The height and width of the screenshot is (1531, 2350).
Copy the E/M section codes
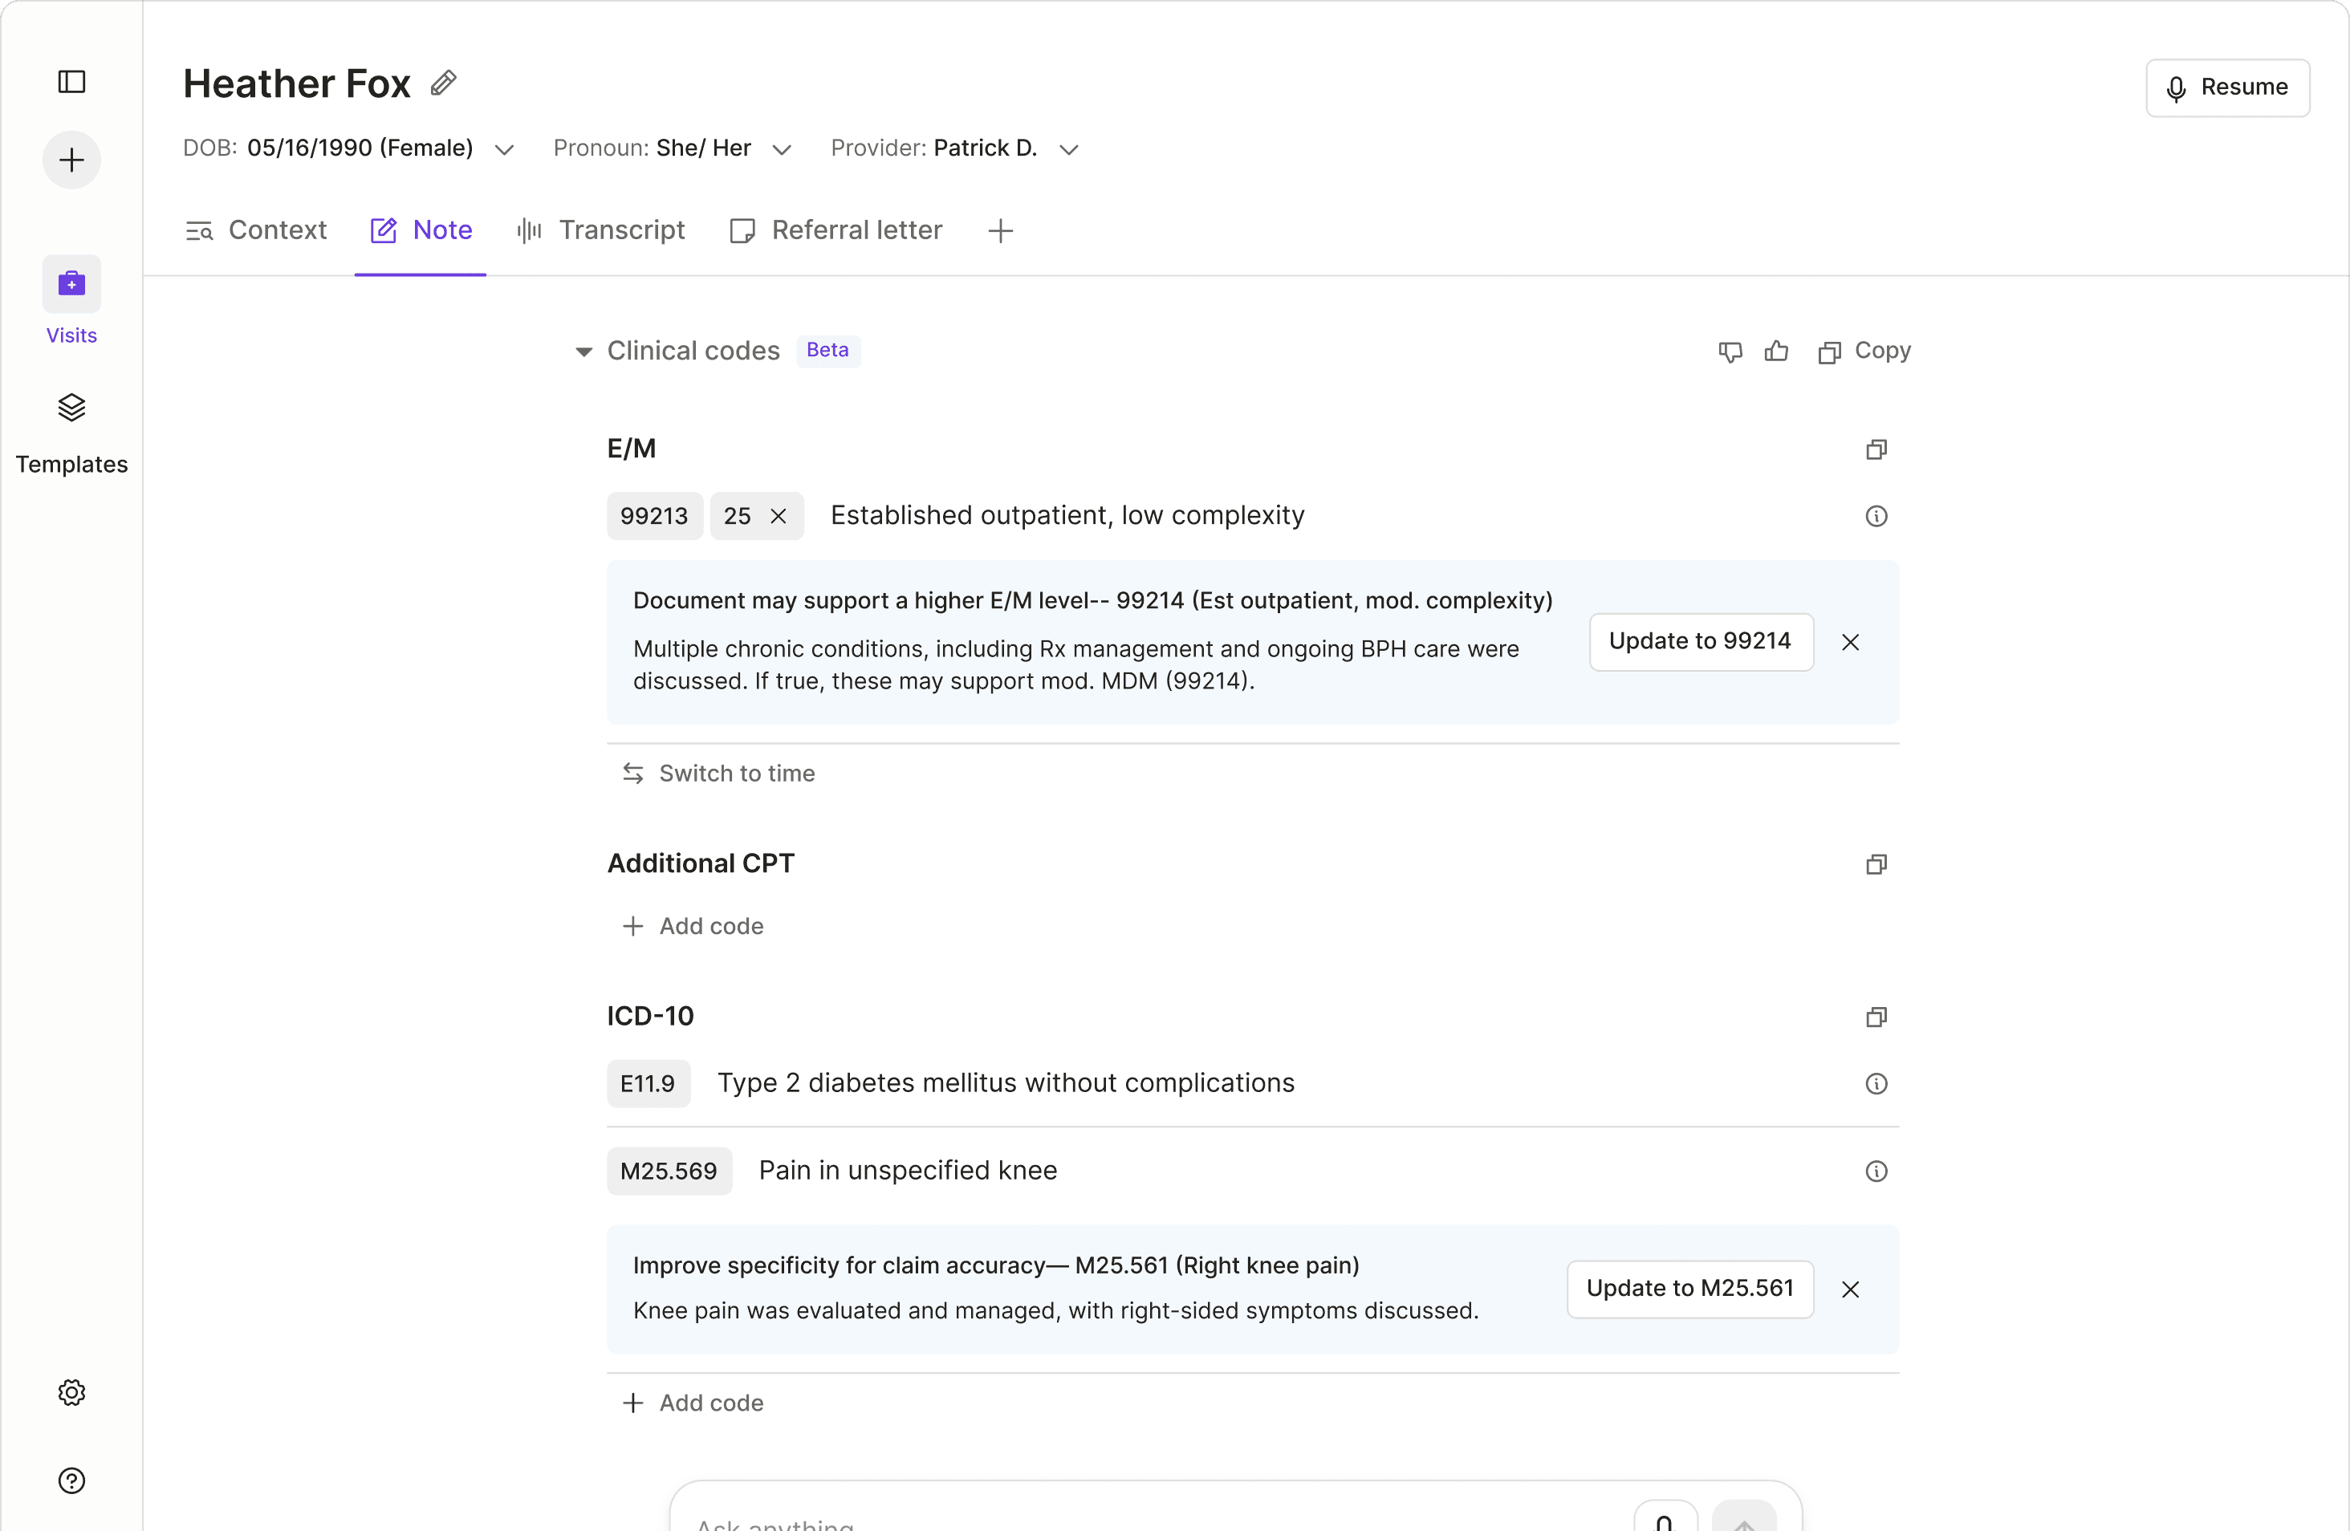1876,450
